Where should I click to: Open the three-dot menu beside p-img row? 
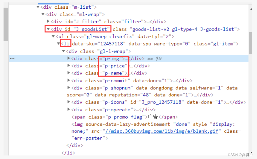(12, 59)
